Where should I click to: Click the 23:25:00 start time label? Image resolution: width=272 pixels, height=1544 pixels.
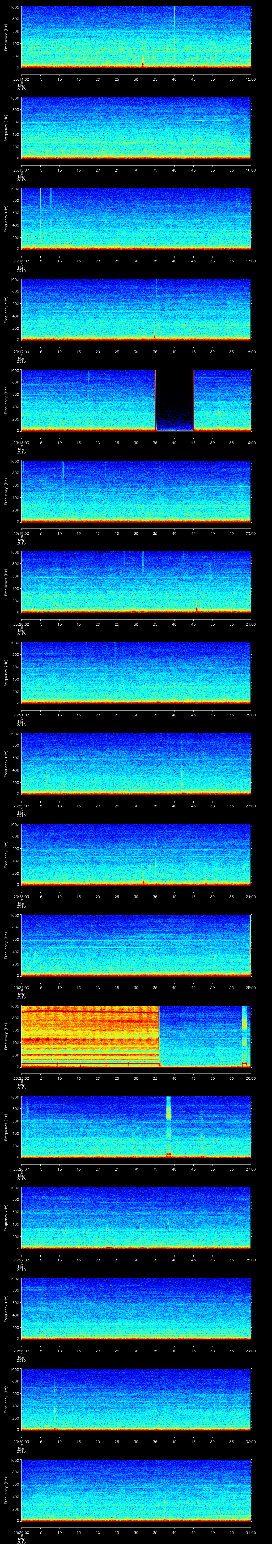pyautogui.click(x=21, y=1078)
